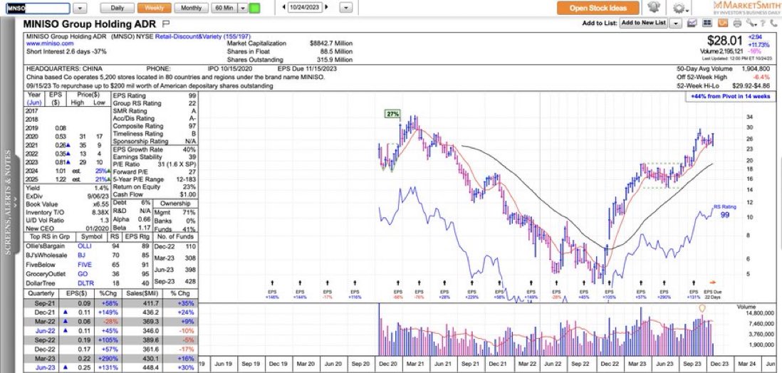Select the Weekly chart period

(154, 8)
